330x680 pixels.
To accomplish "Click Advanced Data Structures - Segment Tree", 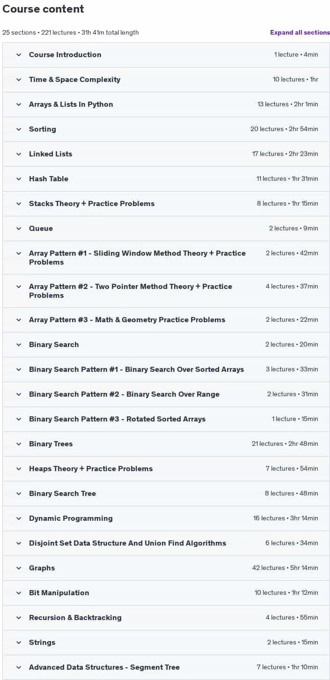I will [x=104, y=667].
